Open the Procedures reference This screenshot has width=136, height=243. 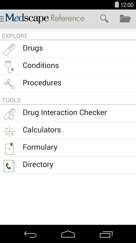[x=68, y=83]
